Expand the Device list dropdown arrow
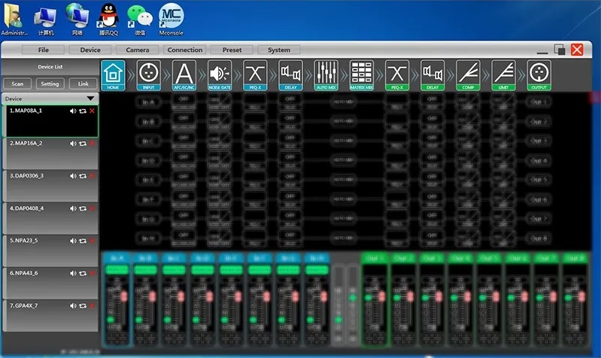 [90, 99]
